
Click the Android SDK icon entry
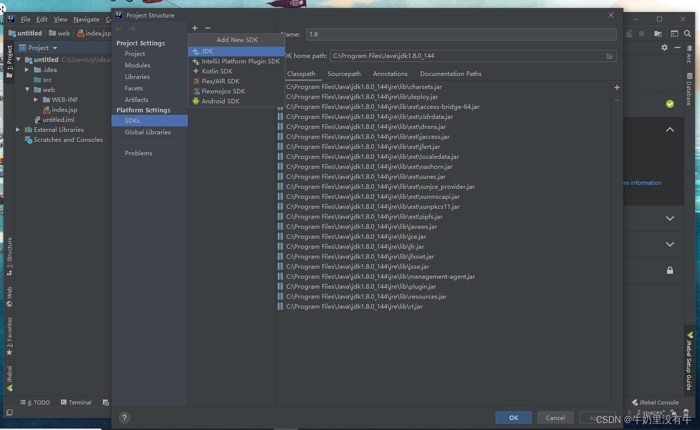[x=196, y=101]
